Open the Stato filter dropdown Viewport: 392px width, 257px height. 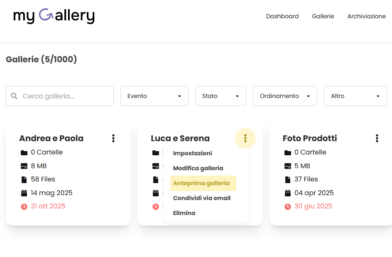[x=220, y=96]
